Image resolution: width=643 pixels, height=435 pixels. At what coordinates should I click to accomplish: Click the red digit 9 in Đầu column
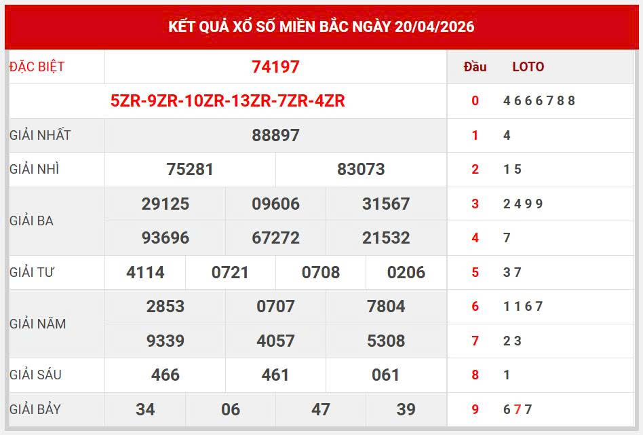click(475, 410)
